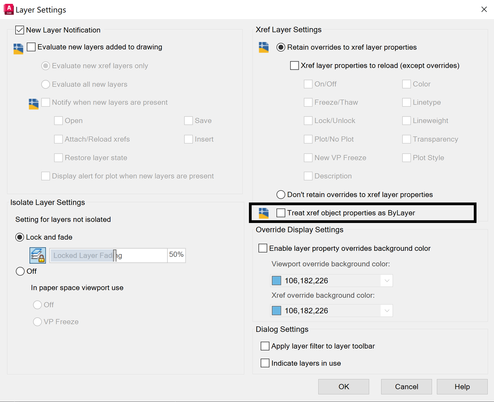The width and height of the screenshot is (494, 402).
Task: Click drawing icon beside Retain overrides option
Action: click(x=264, y=47)
